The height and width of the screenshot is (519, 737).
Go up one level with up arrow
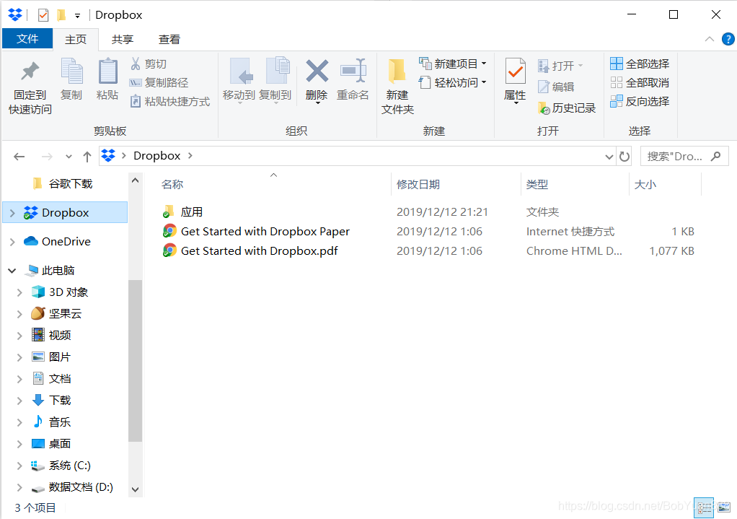coord(87,156)
